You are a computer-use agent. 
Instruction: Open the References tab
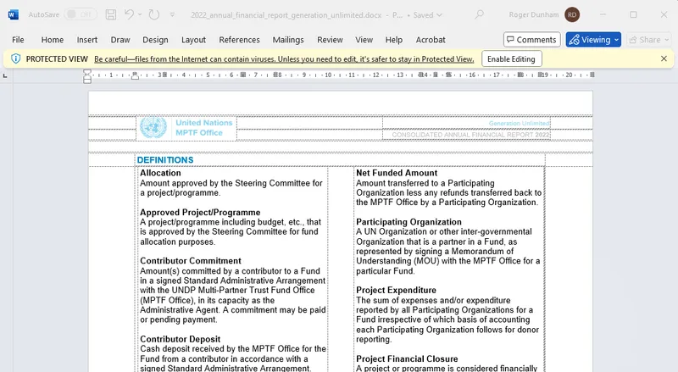[x=239, y=40]
